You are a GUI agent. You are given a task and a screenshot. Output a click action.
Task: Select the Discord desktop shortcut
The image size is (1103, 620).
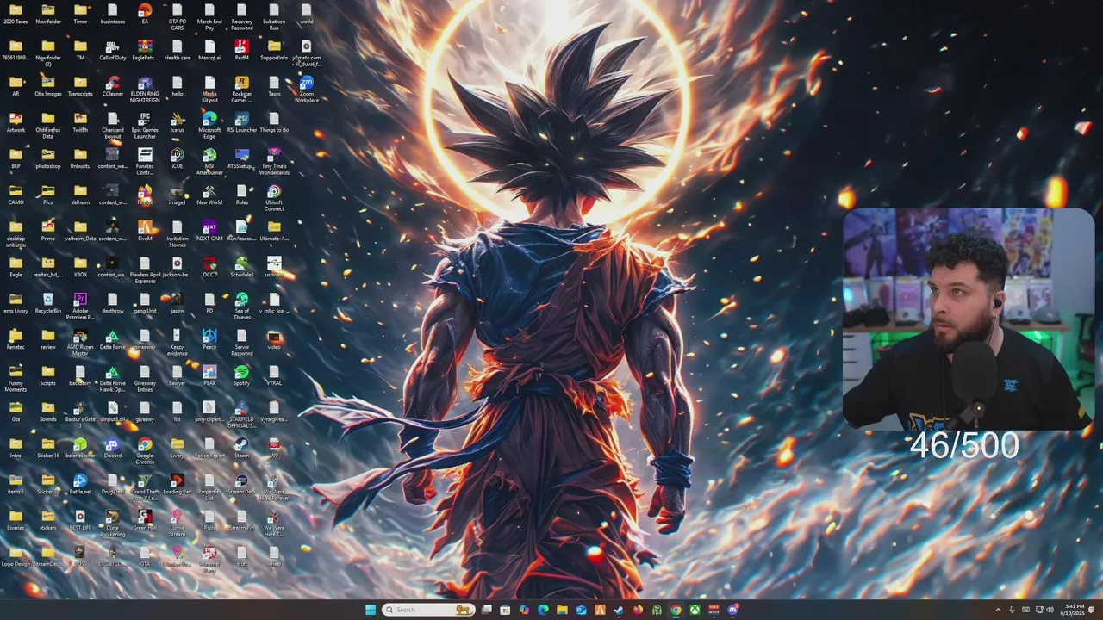point(113,448)
